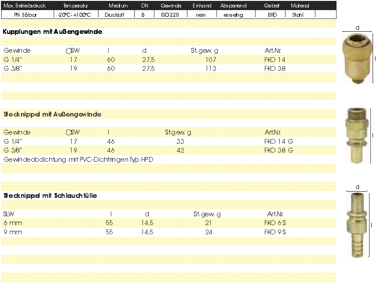The image size is (377, 284).
Task: Click the 9 mm SLW cell
Action: (13, 232)
